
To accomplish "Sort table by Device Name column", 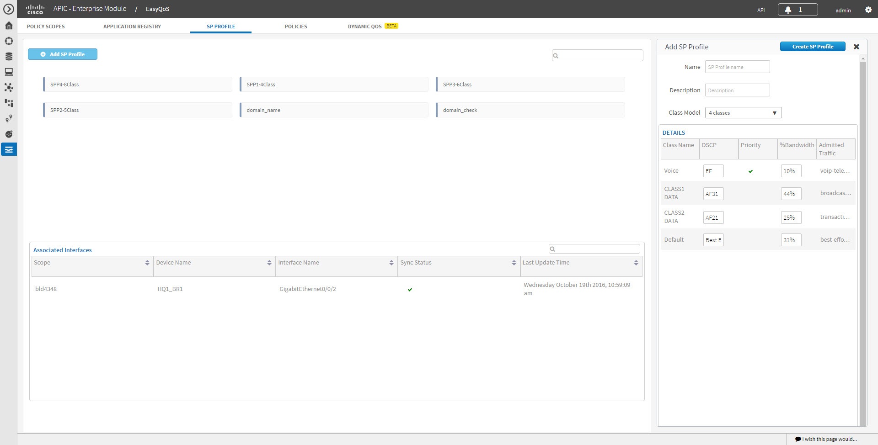I will click(269, 263).
